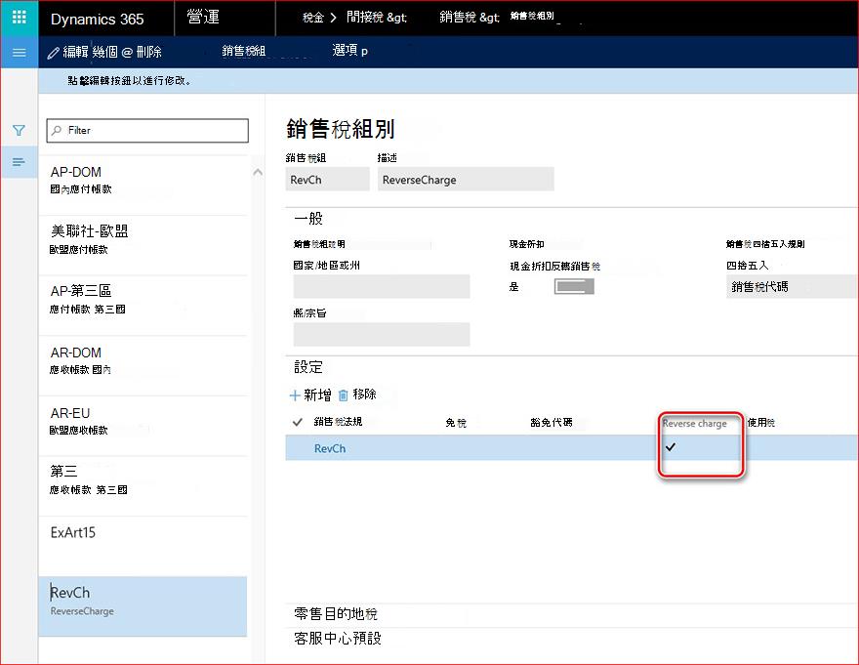
Task: Click the magnifier icon in Filter box
Action: [57, 131]
